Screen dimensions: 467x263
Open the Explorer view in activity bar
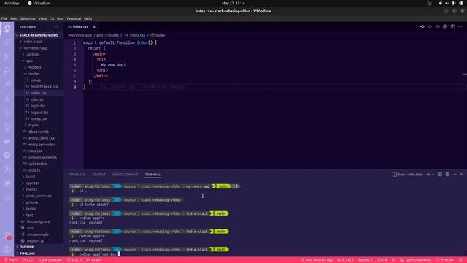[x=7, y=28]
